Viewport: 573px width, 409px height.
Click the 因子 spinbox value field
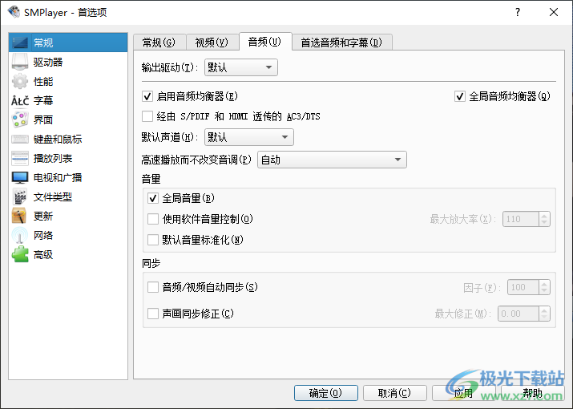[523, 287]
